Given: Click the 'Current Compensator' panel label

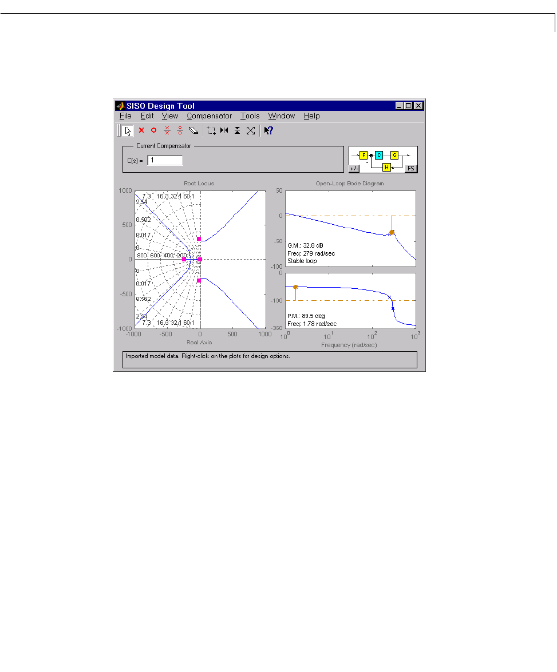Looking at the screenshot, I should [164, 146].
